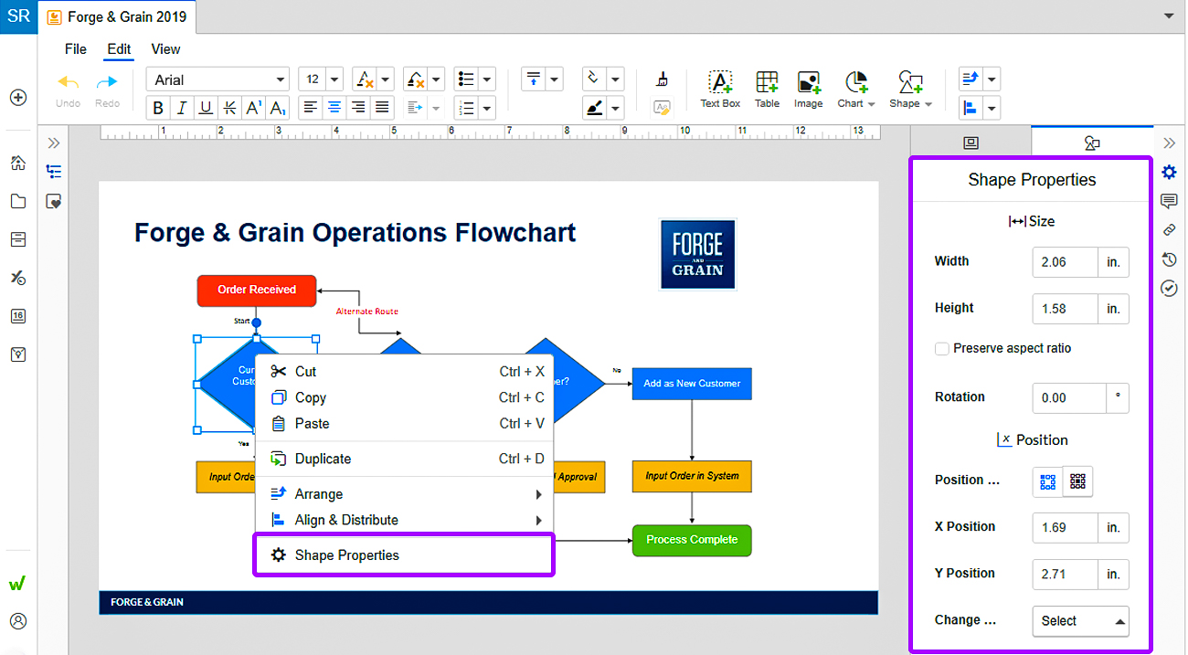The image size is (1188, 655).
Task: Apply italic formatting
Action: 182,108
